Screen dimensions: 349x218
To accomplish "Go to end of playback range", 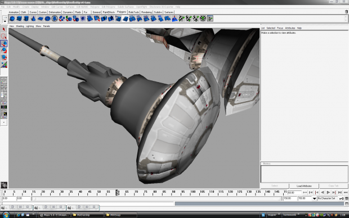I will tap(346, 193).
